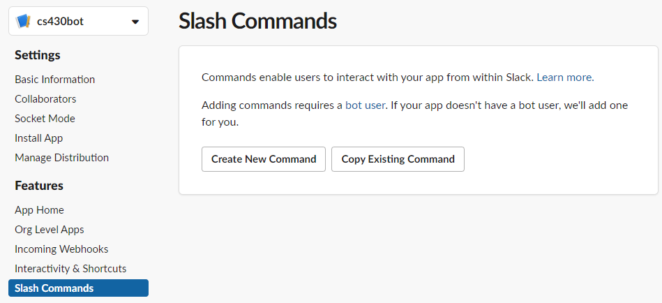
Task: Click Copy Existing Command button
Action: (x=398, y=159)
